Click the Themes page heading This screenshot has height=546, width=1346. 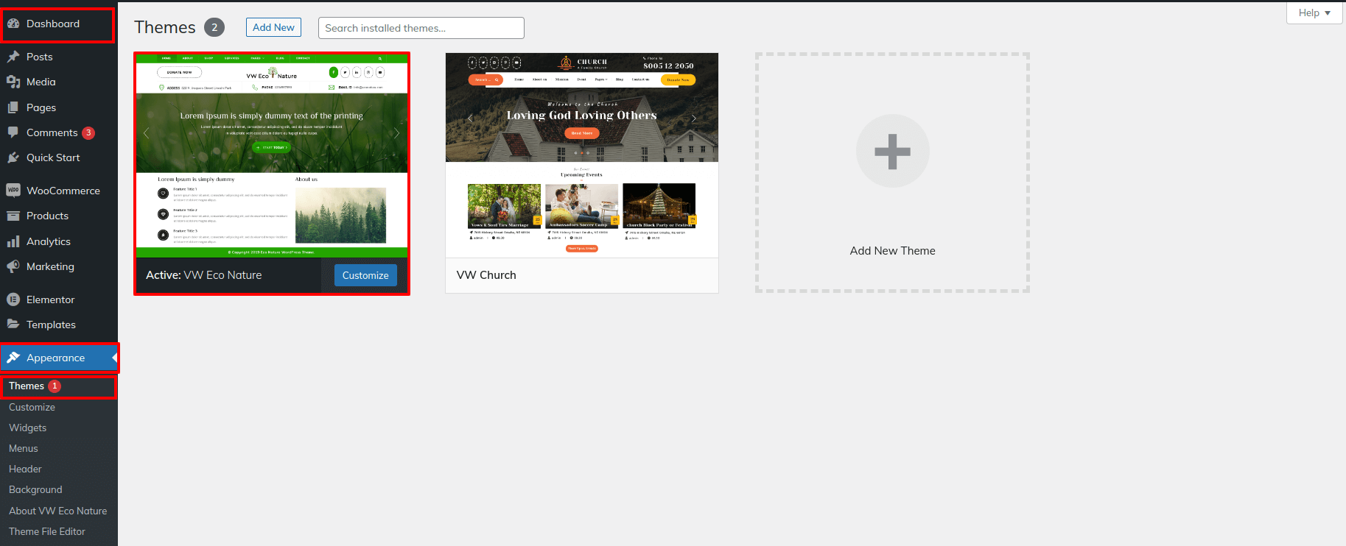click(165, 27)
